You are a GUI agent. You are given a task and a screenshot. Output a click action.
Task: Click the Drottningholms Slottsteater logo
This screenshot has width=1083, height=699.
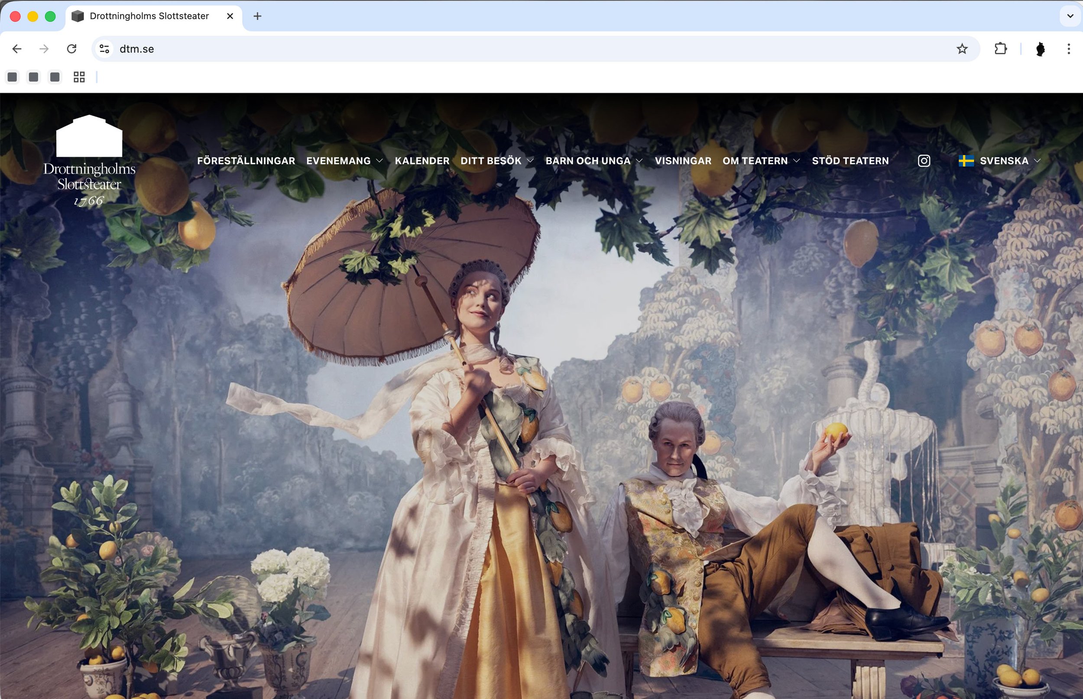[89, 161]
